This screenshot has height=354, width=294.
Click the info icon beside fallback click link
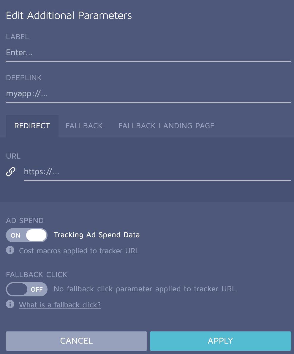[10, 304]
